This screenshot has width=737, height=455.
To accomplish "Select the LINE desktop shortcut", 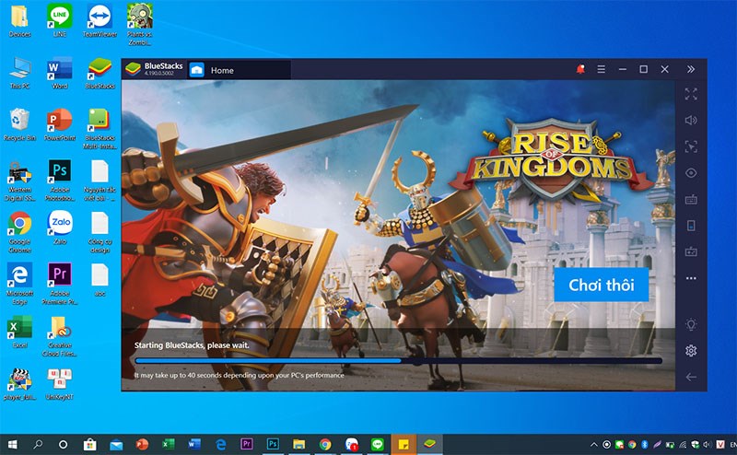I will [60, 20].
